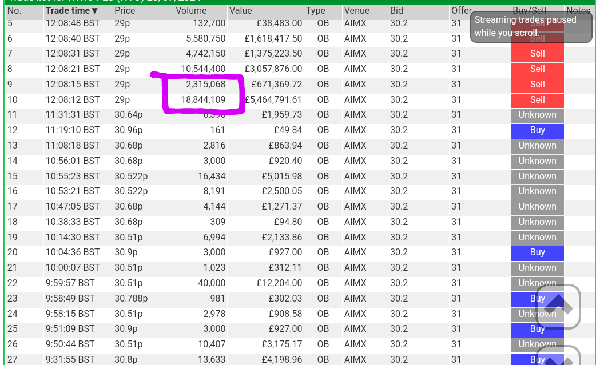Click the volume figure 18,844,109
This screenshot has width=596, height=365.
(204, 100)
